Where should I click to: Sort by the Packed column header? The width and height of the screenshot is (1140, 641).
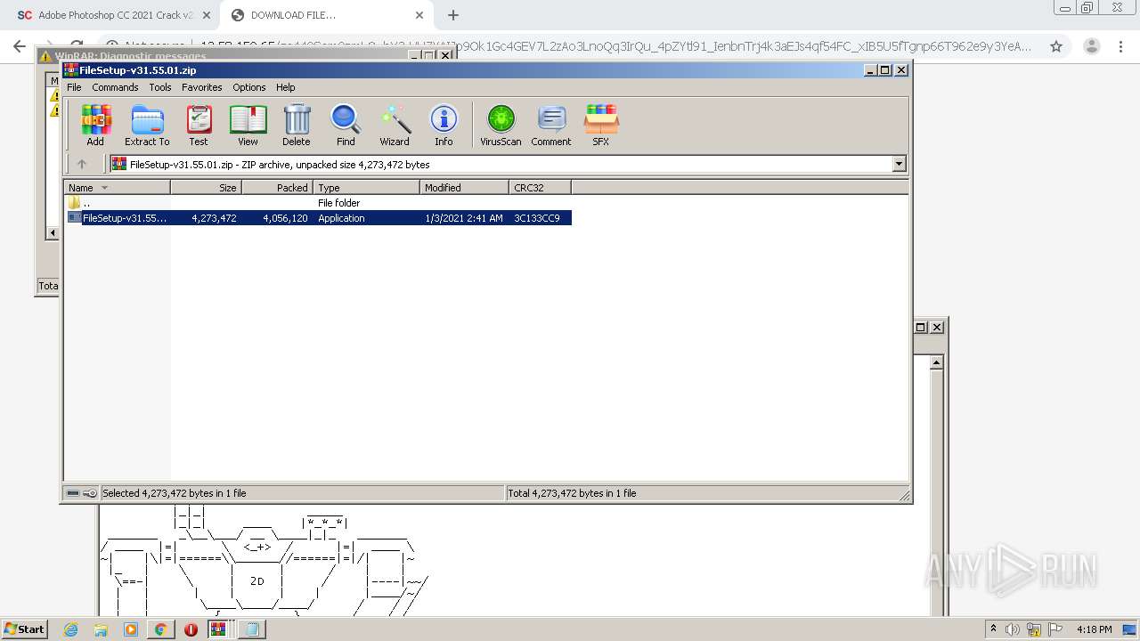pyautogui.click(x=277, y=188)
